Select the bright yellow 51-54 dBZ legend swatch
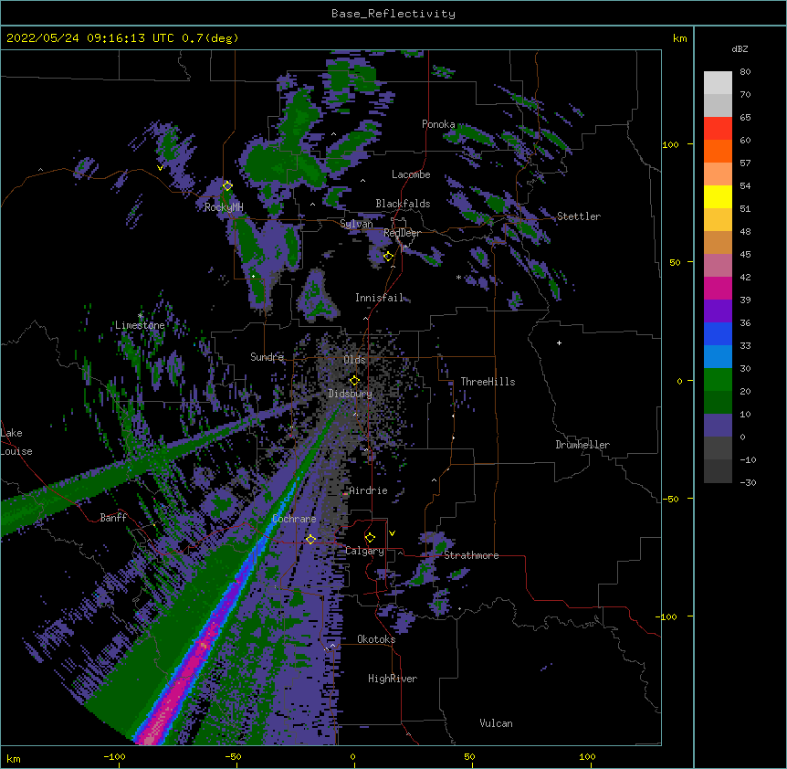This screenshot has height=769, width=787. click(718, 196)
